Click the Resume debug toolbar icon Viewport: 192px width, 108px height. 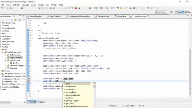pos(44,8)
